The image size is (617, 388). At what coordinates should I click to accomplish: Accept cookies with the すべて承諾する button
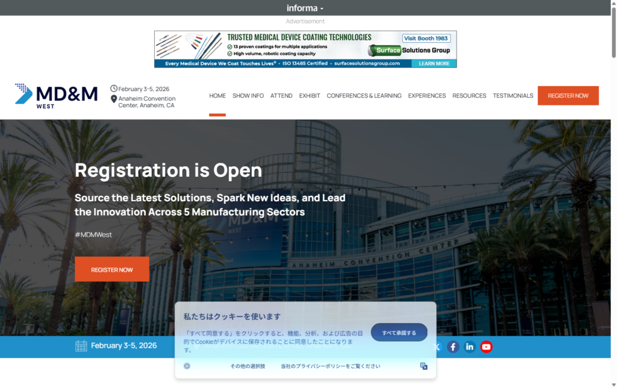pos(399,331)
